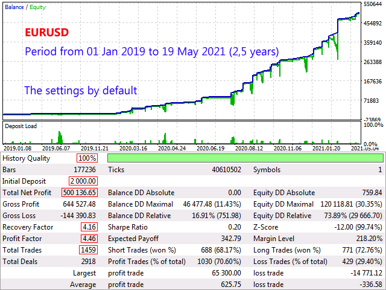Select Long Trades value 771 (72.76%)
The width and height of the screenshot is (386, 290).
[362, 250]
